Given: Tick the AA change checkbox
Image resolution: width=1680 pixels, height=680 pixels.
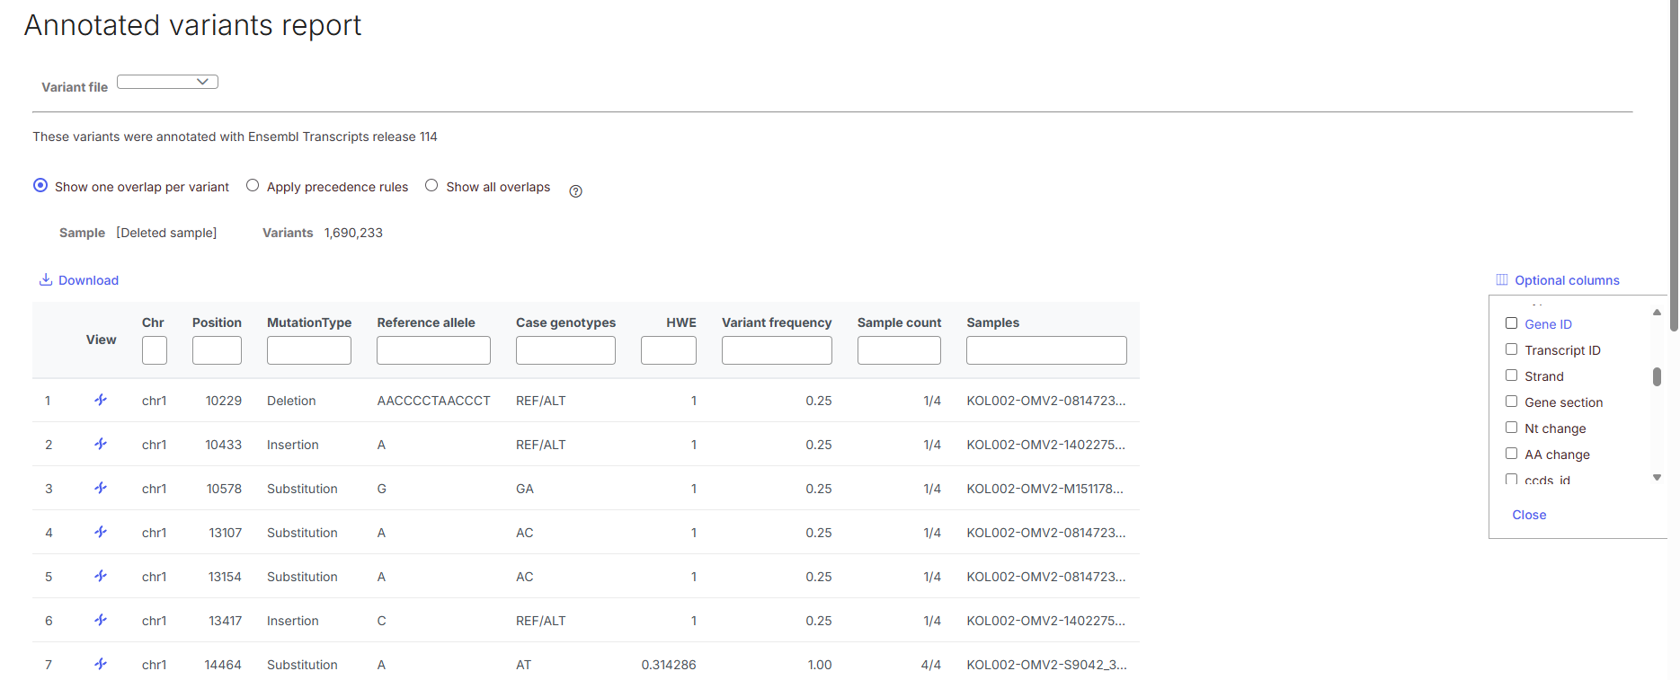Looking at the screenshot, I should click(1511, 454).
